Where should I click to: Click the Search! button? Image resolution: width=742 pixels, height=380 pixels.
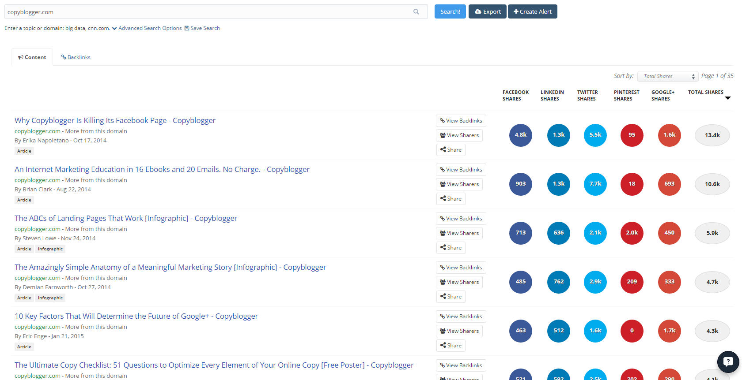(450, 12)
